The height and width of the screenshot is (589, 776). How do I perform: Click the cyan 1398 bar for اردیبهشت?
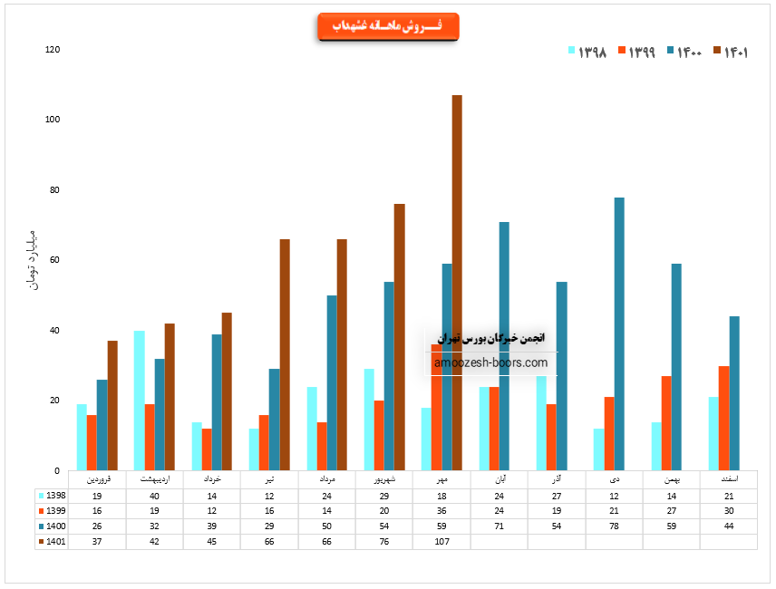coord(140,401)
